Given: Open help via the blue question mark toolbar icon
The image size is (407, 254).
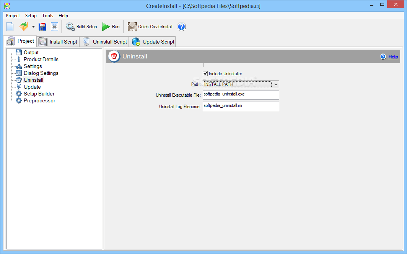Looking at the screenshot, I should tap(181, 27).
